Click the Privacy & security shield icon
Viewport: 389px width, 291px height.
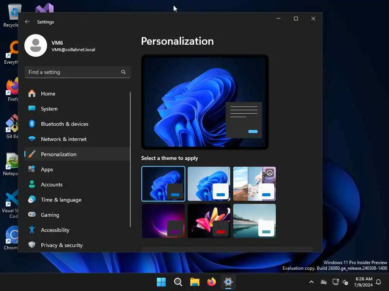32,245
